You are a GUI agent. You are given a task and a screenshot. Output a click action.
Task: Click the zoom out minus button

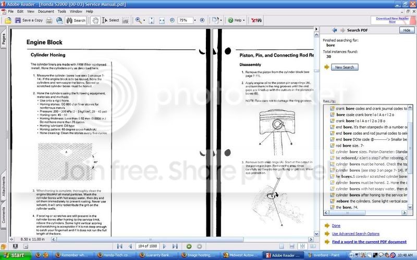click(173, 20)
